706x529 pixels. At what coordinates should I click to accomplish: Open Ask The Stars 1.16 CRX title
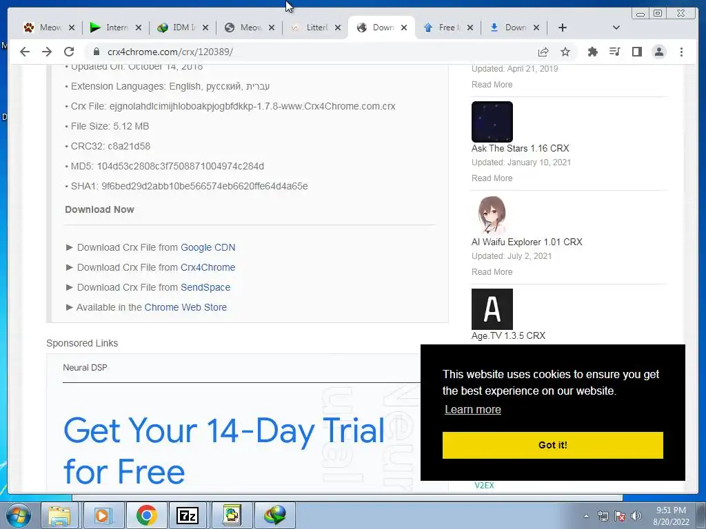point(520,148)
